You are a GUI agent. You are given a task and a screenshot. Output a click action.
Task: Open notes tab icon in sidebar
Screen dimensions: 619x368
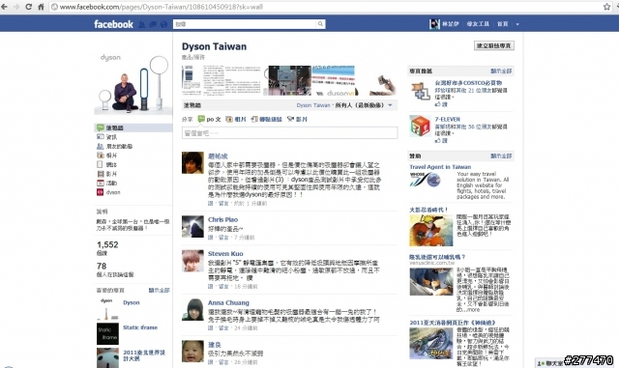[x=100, y=164]
